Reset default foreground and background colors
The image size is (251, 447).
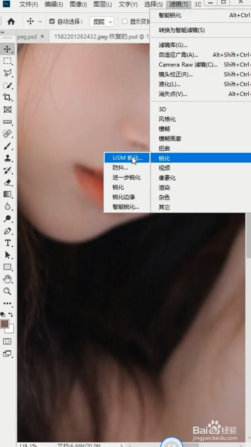pos(3,315)
